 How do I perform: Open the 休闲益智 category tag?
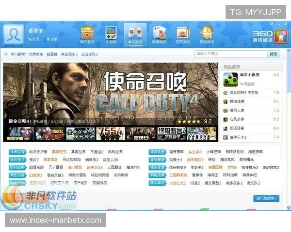pyautogui.click(x=17, y=152)
